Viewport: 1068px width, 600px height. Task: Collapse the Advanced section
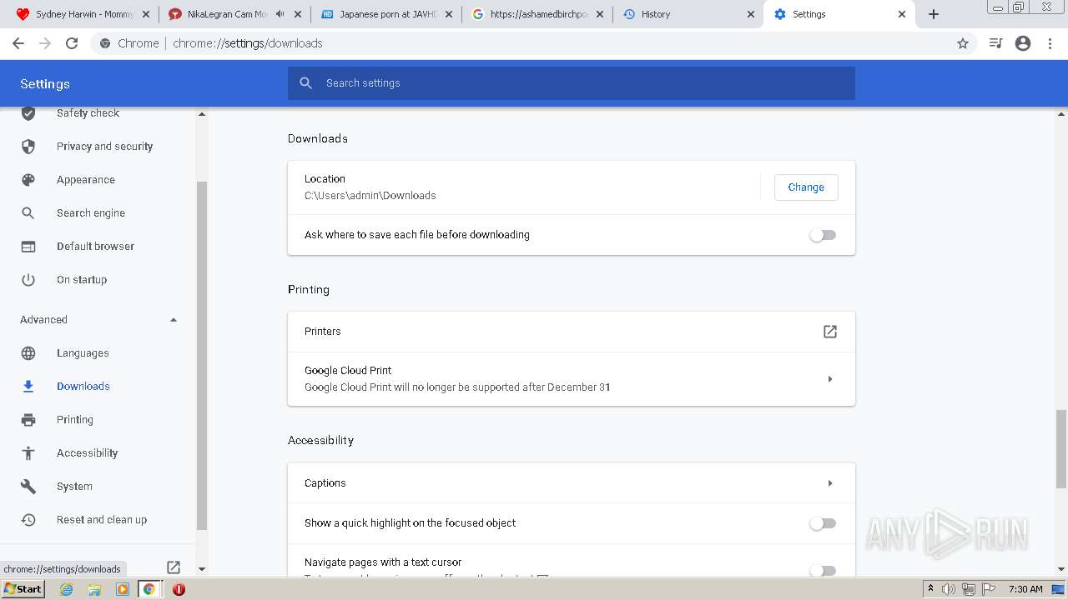click(x=174, y=320)
